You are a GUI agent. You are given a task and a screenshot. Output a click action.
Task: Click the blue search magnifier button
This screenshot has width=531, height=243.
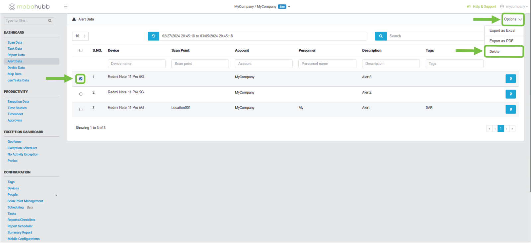coord(381,36)
